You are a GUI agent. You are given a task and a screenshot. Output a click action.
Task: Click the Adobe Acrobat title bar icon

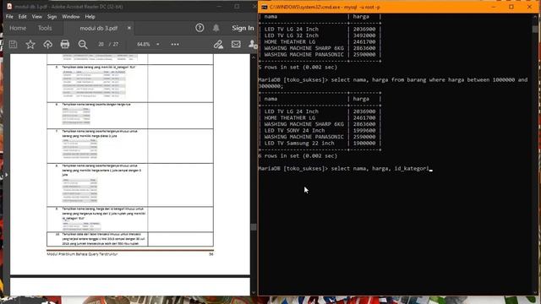point(9,7)
